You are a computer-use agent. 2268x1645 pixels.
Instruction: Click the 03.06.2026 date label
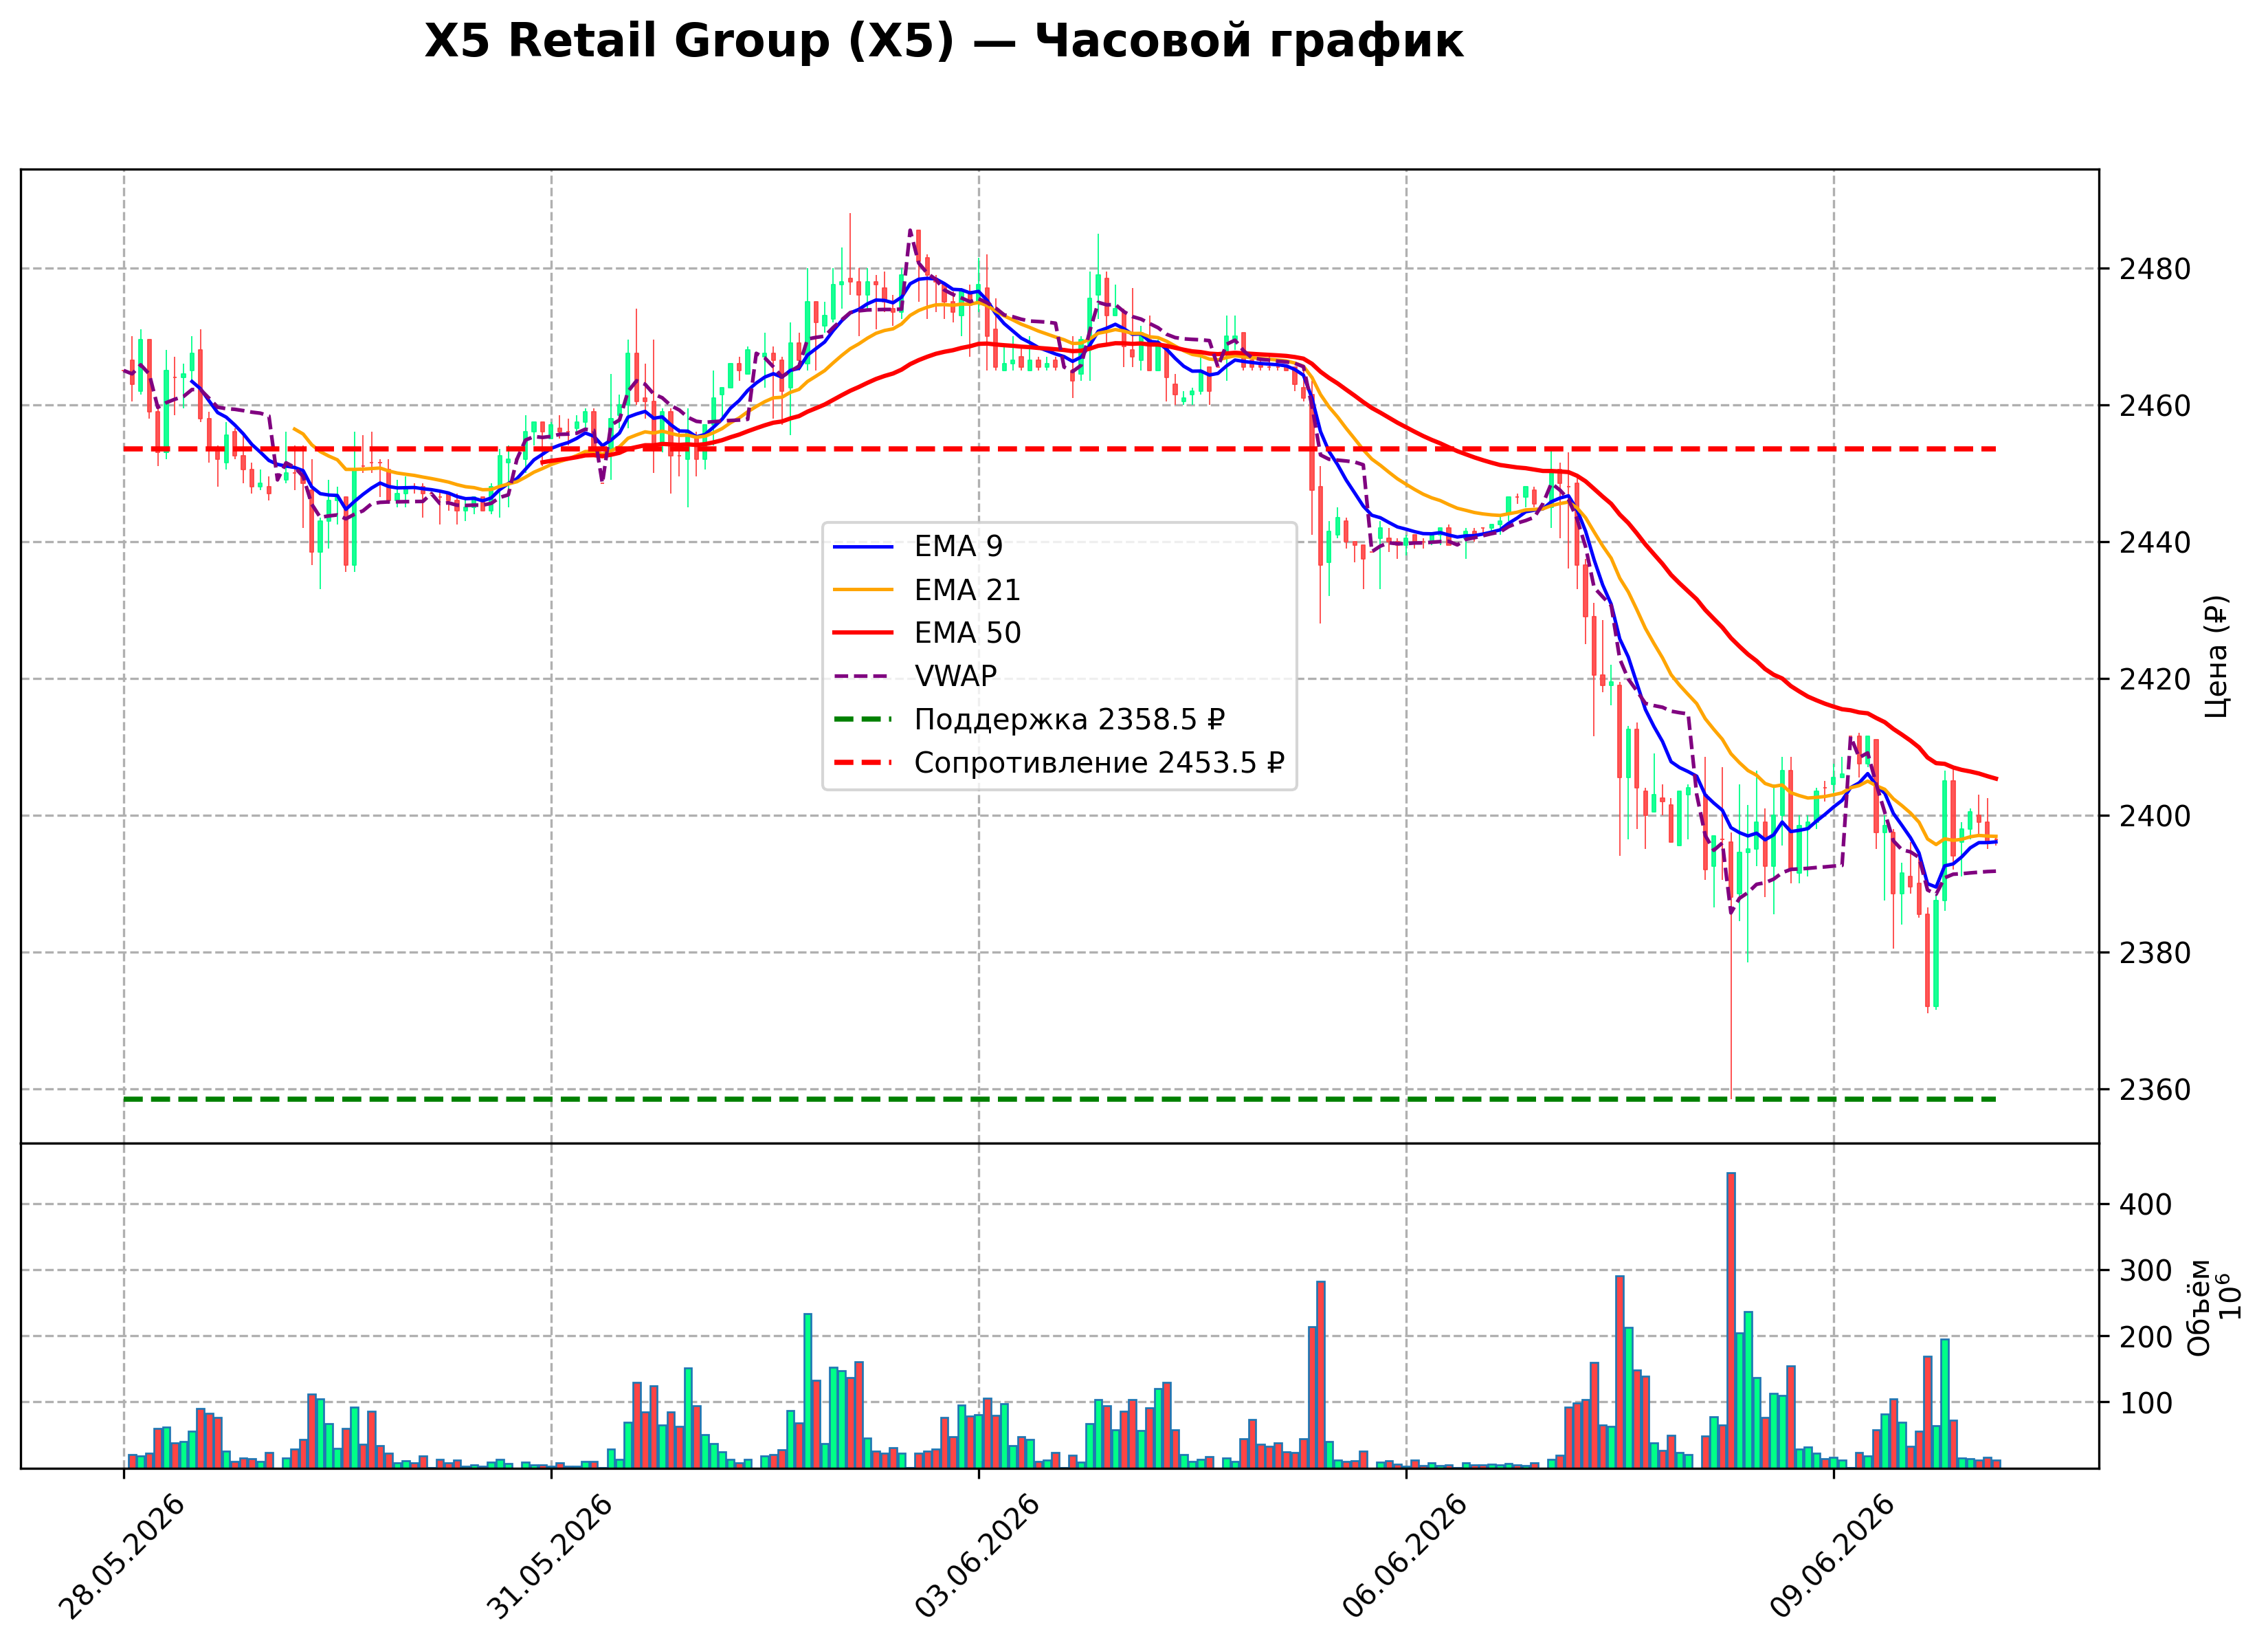[977, 1557]
